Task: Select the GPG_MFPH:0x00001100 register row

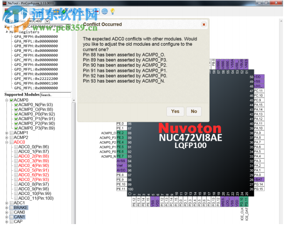Action: coord(36,83)
